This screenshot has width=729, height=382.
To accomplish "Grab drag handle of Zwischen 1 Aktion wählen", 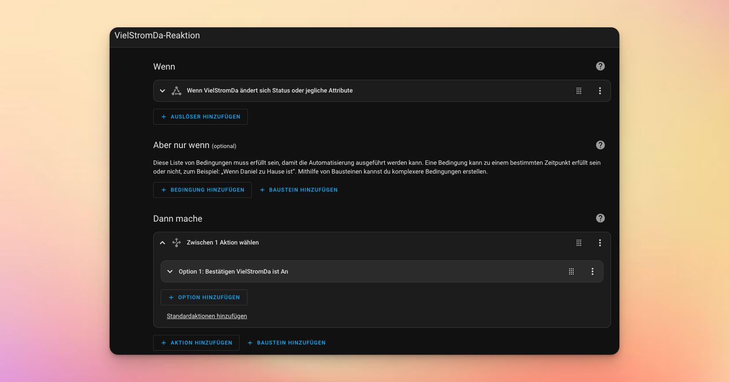I will (579, 243).
